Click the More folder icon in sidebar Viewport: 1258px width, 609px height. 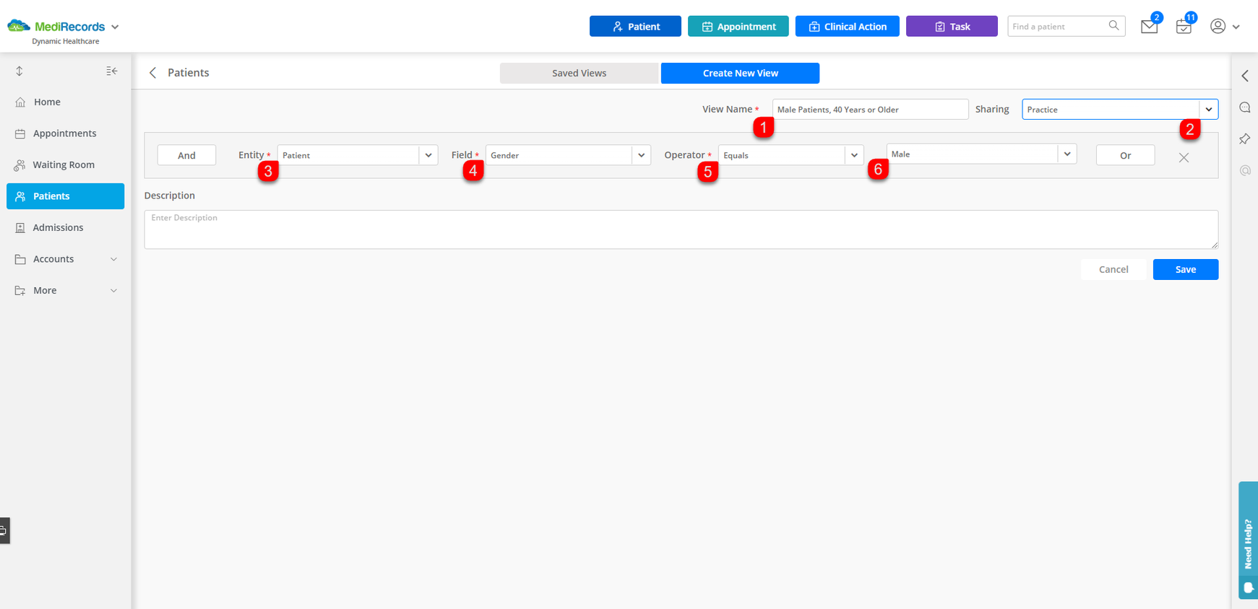click(x=20, y=291)
